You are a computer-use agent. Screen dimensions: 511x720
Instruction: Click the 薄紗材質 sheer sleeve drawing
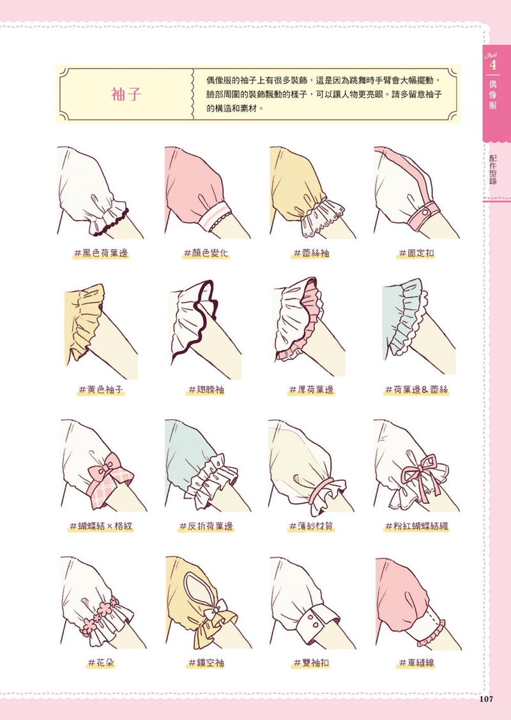pyautogui.click(x=312, y=465)
